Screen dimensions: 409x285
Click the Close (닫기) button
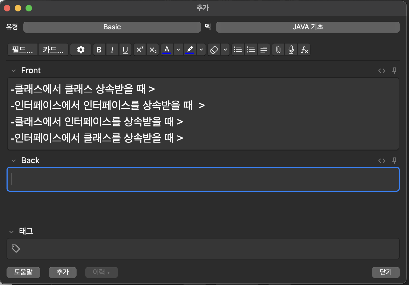(386, 272)
